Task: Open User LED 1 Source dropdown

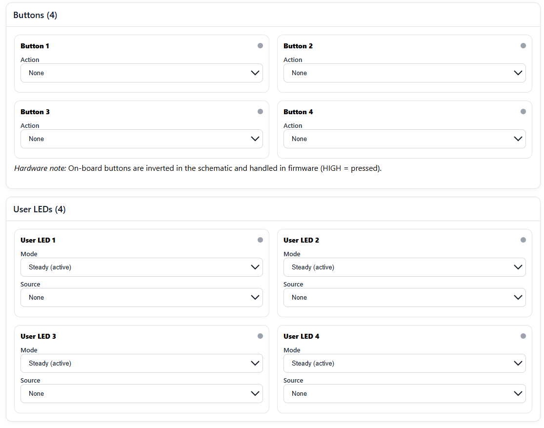Action: 141,298
